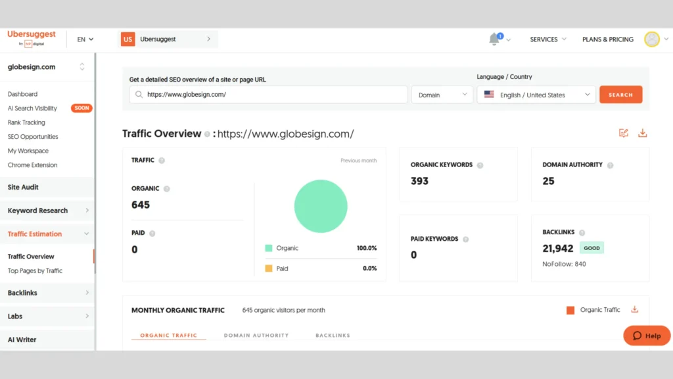The image size is (673, 379).
Task: Open the SERVICES dropdown menu
Action: 548,39
